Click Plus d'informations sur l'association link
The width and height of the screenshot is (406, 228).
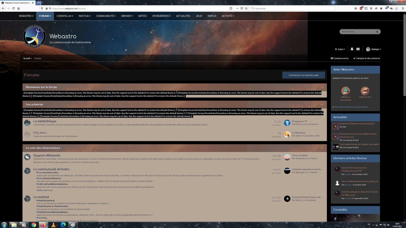351,107
